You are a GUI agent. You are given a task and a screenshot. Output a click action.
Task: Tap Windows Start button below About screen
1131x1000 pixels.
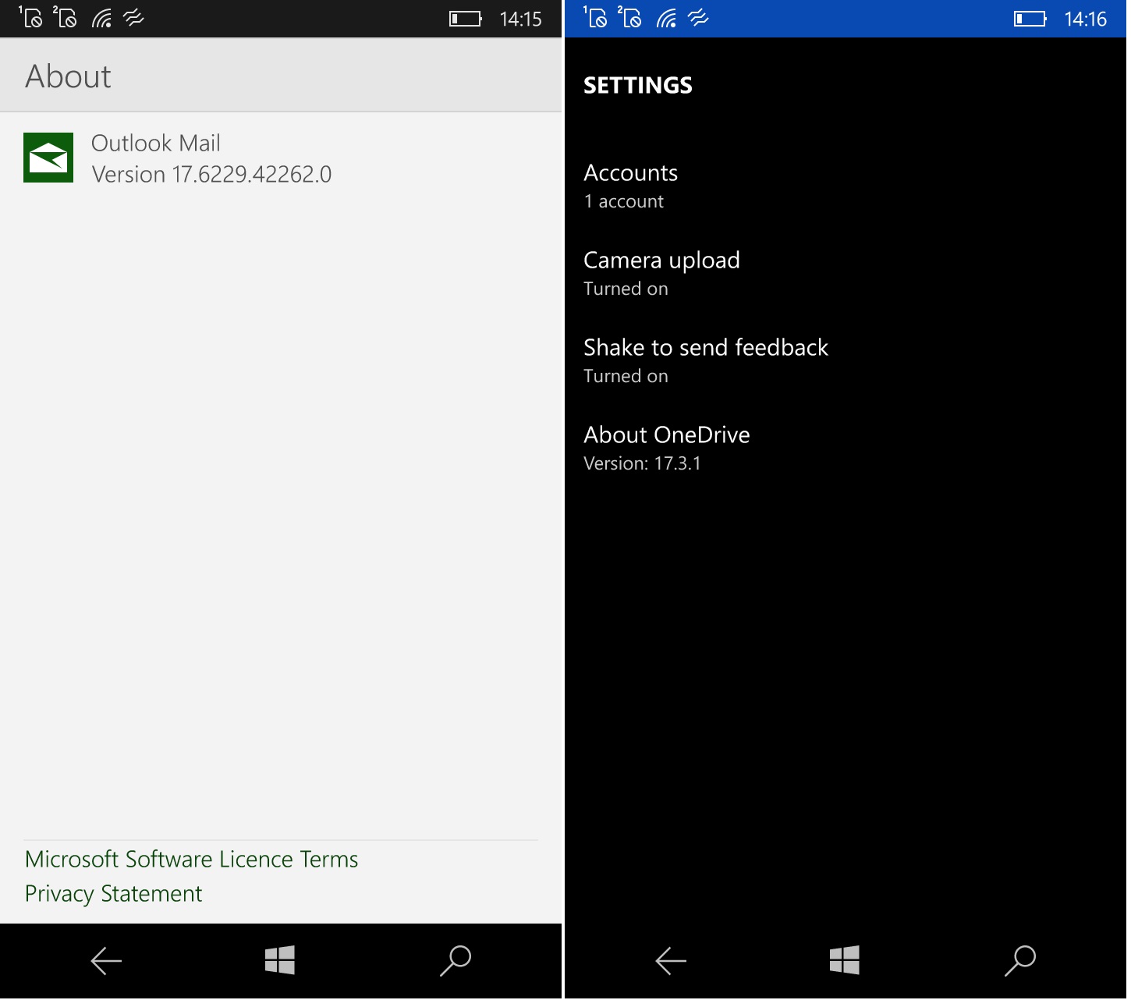point(280,960)
